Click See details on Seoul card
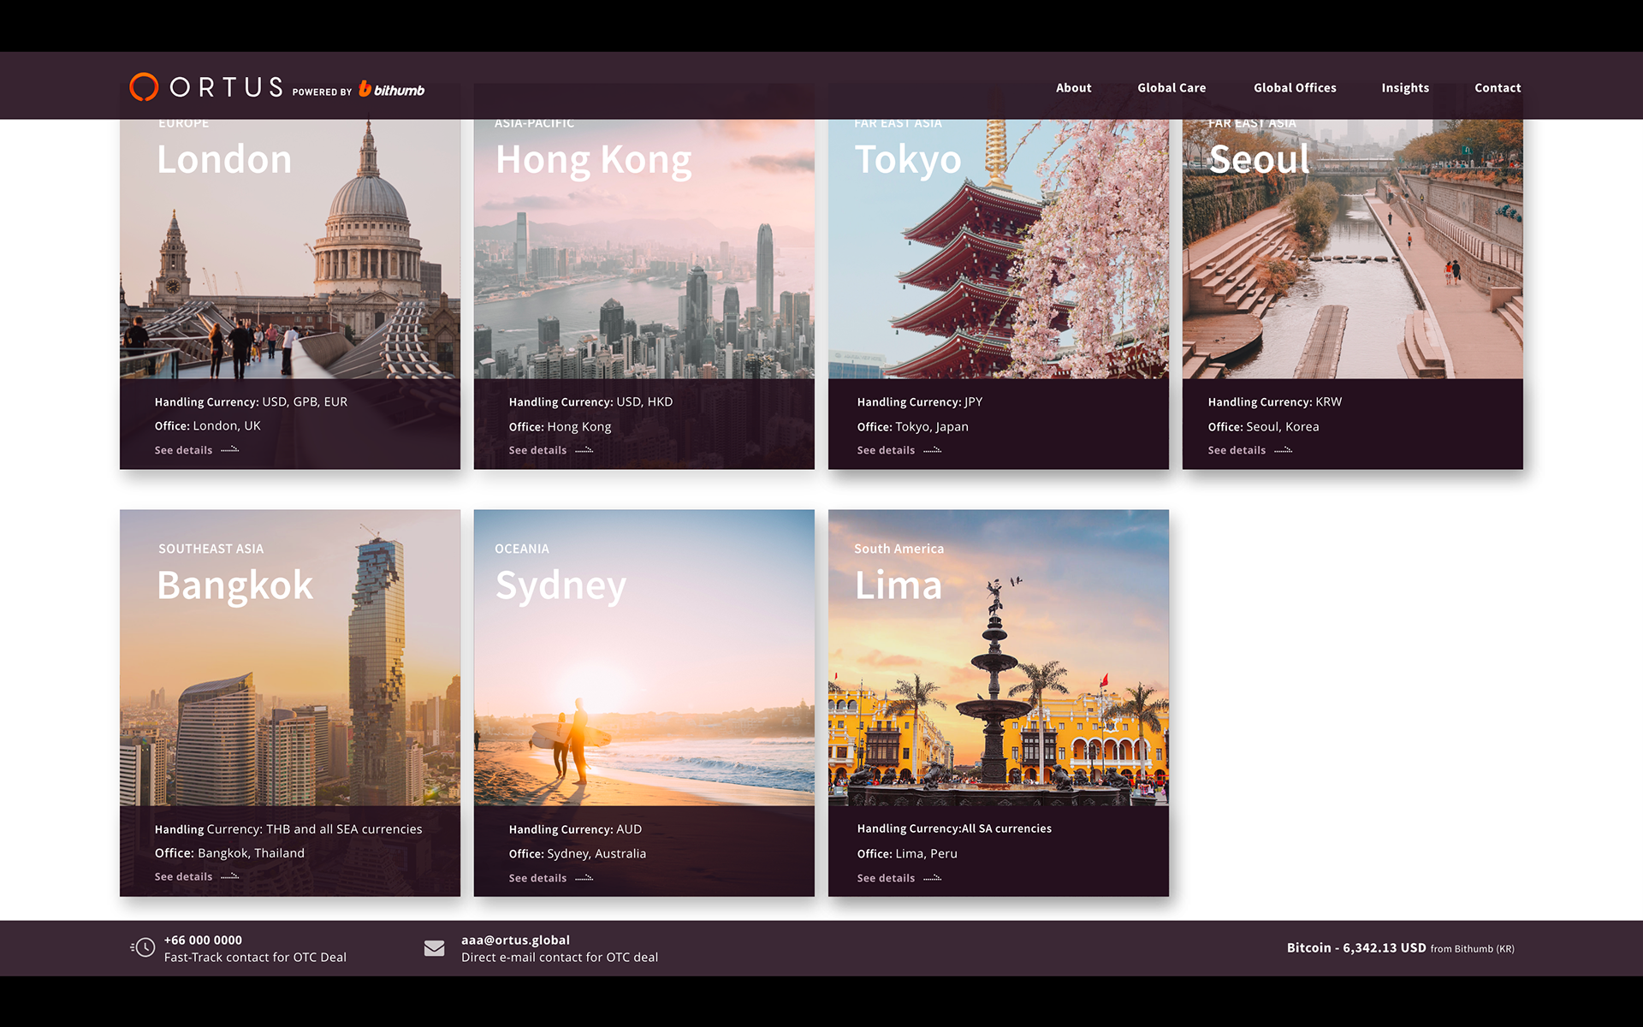Image resolution: width=1643 pixels, height=1027 pixels. coord(1237,450)
